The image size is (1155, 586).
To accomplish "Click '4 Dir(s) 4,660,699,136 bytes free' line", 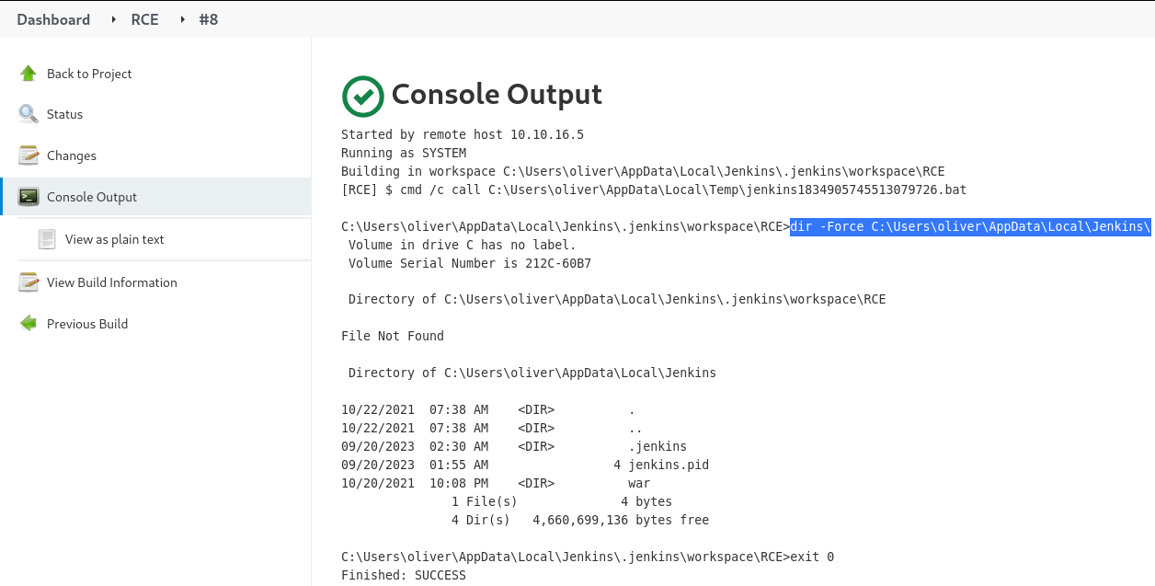I will tap(580, 521).
